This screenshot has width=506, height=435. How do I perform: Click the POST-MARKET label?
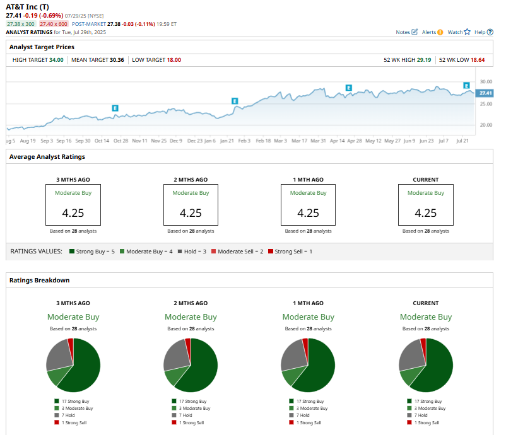(89, 24)
